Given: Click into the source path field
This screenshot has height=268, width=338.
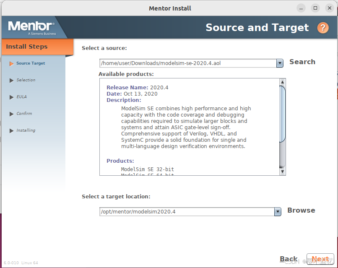Looking at the screenshot, I should pos(188,63).
